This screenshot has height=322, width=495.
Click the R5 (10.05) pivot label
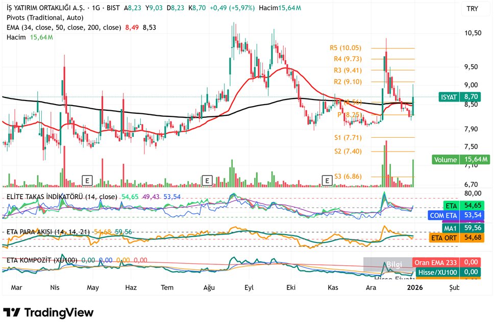[345, 48]
